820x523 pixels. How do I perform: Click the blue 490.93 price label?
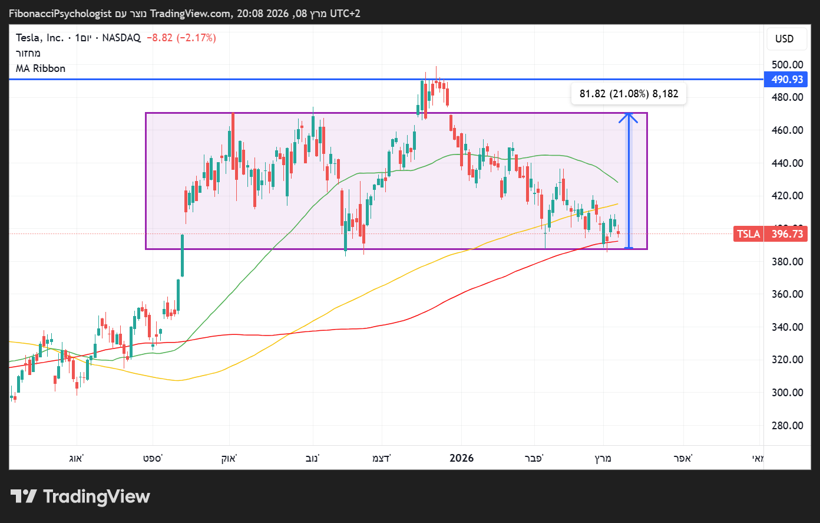787,80
